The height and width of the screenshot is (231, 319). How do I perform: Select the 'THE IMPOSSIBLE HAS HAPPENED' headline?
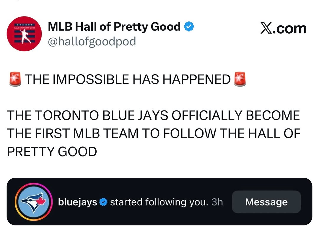[128, 79]
